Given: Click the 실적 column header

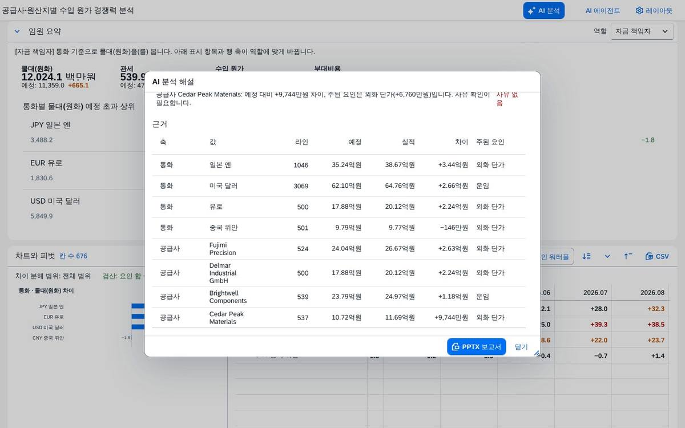Looking at the screenshot, I should [408, 142].
